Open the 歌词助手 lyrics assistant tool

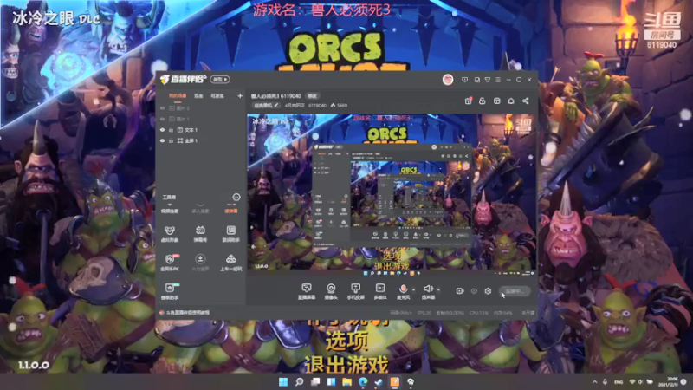pyautogui.click(x=230, y=234)
